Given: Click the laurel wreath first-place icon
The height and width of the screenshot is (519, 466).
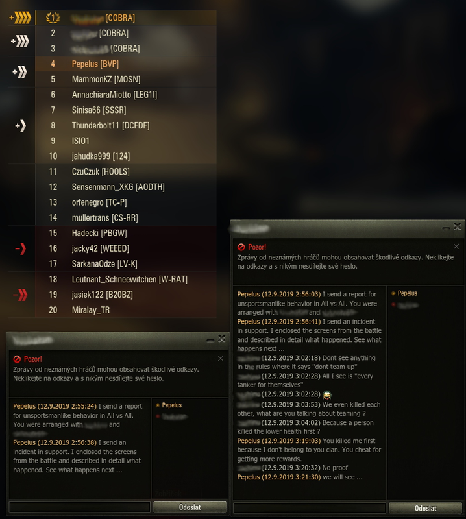Looking at the screenshot, I should coord(53,18).
